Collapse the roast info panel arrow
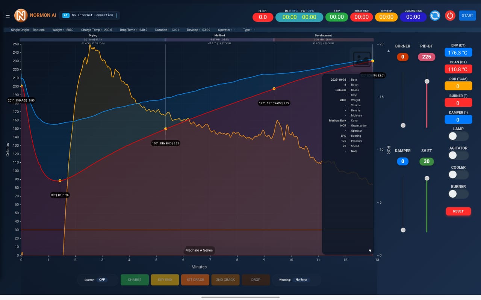Screen dimensions: 481x300 click(370, 250)
